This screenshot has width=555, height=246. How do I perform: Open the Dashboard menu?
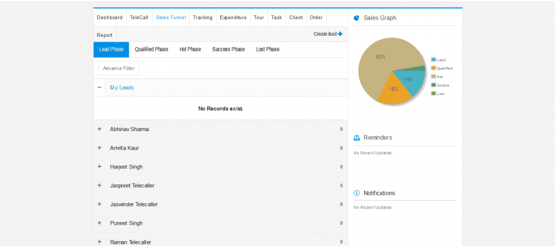pyautogui.click(x=110, y=17)
